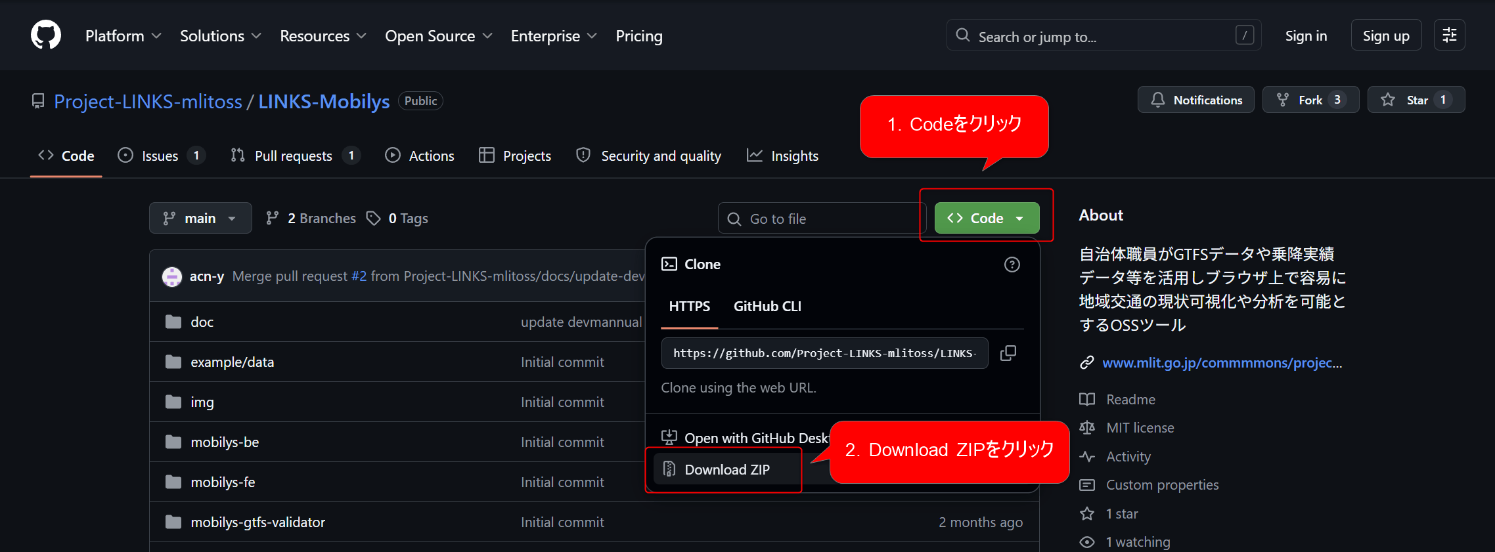Open the www.mlit.go.jp website link
This screenshot has width=1495, height=552.
click(1222, 362)
